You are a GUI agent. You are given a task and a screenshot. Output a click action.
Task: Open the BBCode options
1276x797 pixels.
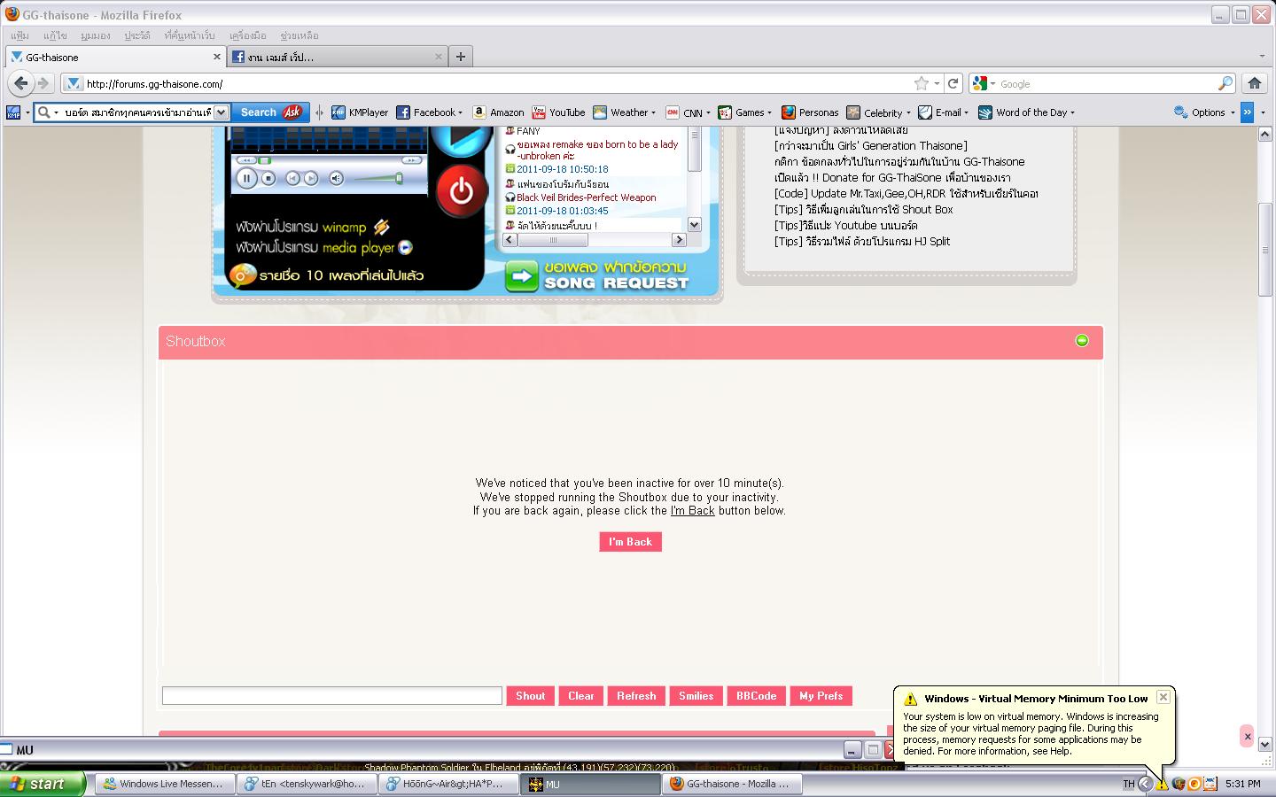(757, 696)
